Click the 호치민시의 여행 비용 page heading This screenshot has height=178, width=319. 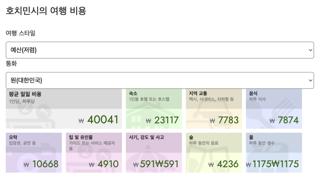point(46,11)
